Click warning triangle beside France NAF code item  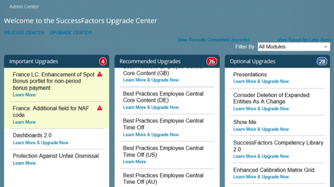[x=100, y=108]
